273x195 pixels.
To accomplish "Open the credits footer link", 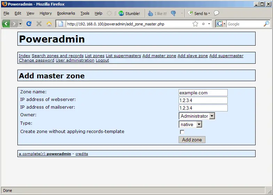I will point(82,154).
